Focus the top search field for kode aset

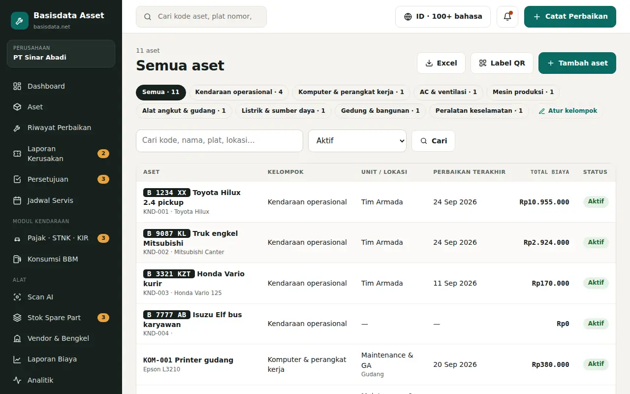click(201, 17)
